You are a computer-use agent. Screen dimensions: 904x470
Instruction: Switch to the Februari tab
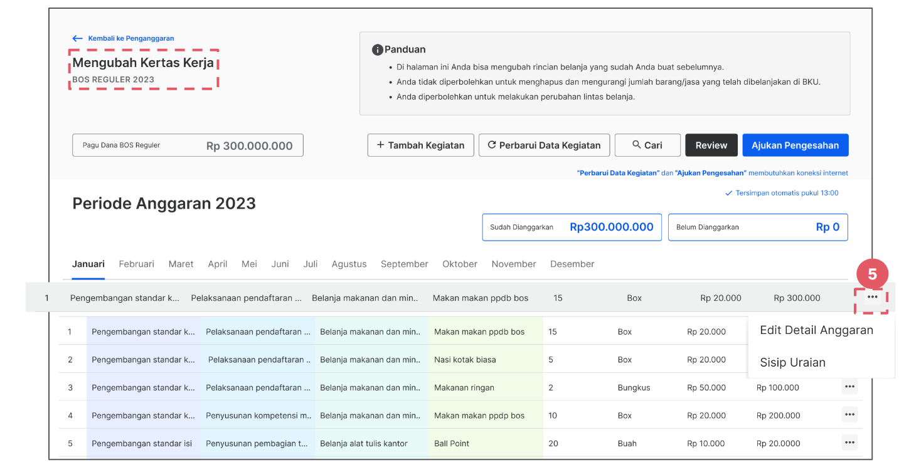click(136, 264)
